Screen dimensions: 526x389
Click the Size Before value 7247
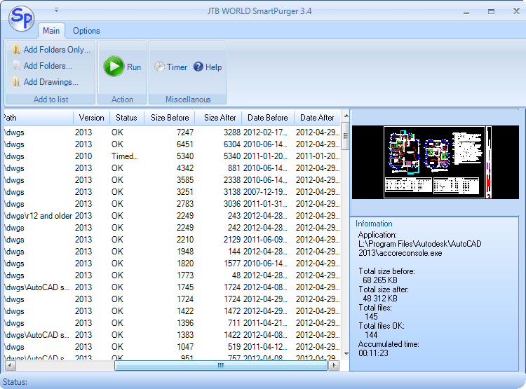click(185, 132)
